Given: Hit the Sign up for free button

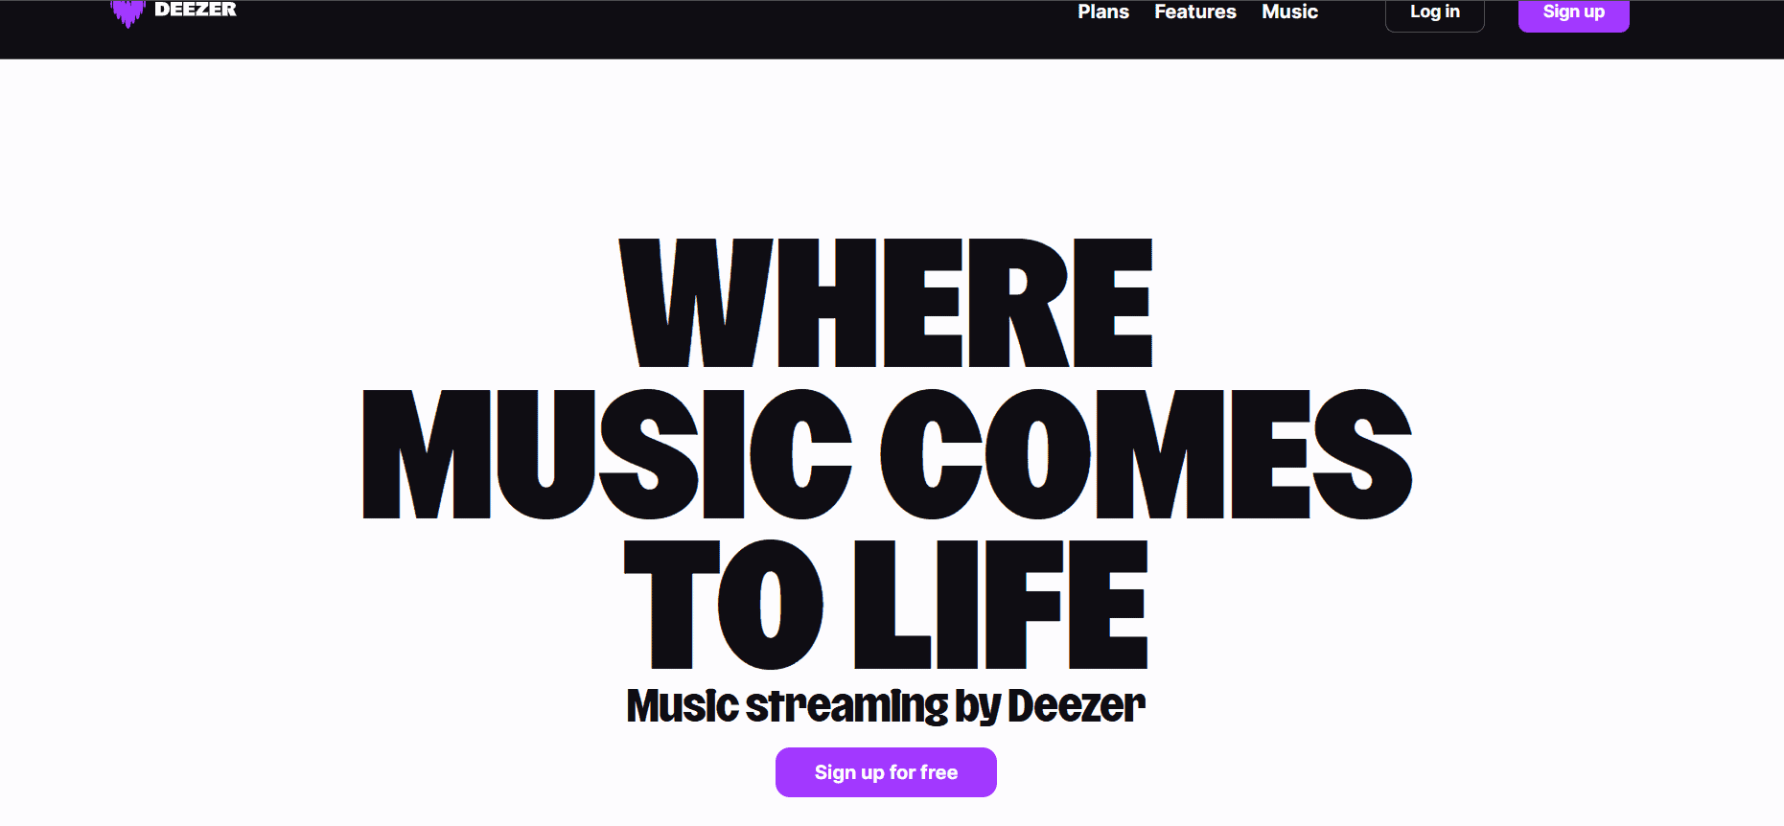Looking at the screenshot, I should pos(886,772).
